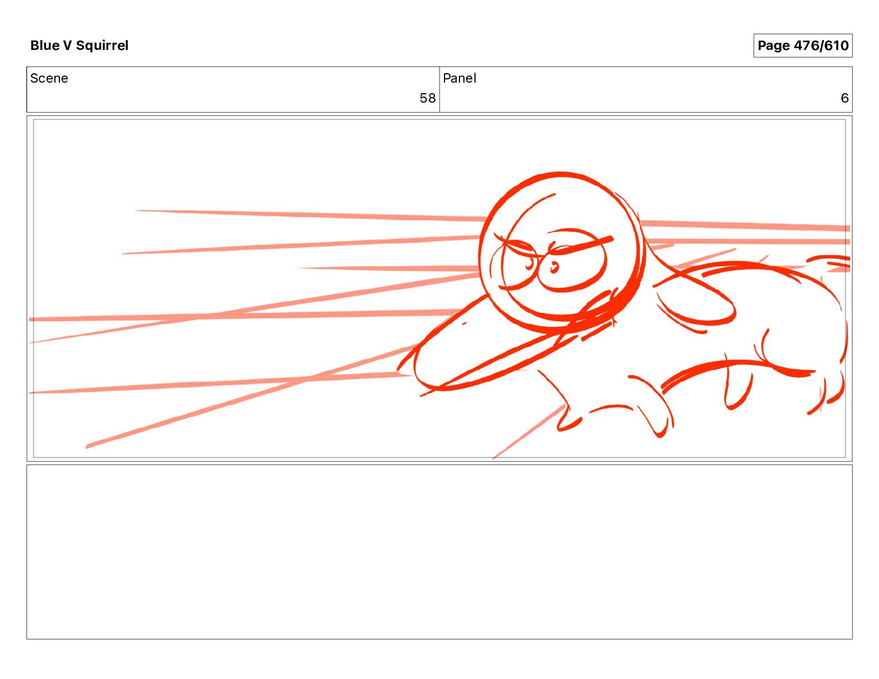Viewport: 879px width, 679px height.
Task: Click the red squirrel sketch storyboard frame
Action: click(x=439, y=288)
